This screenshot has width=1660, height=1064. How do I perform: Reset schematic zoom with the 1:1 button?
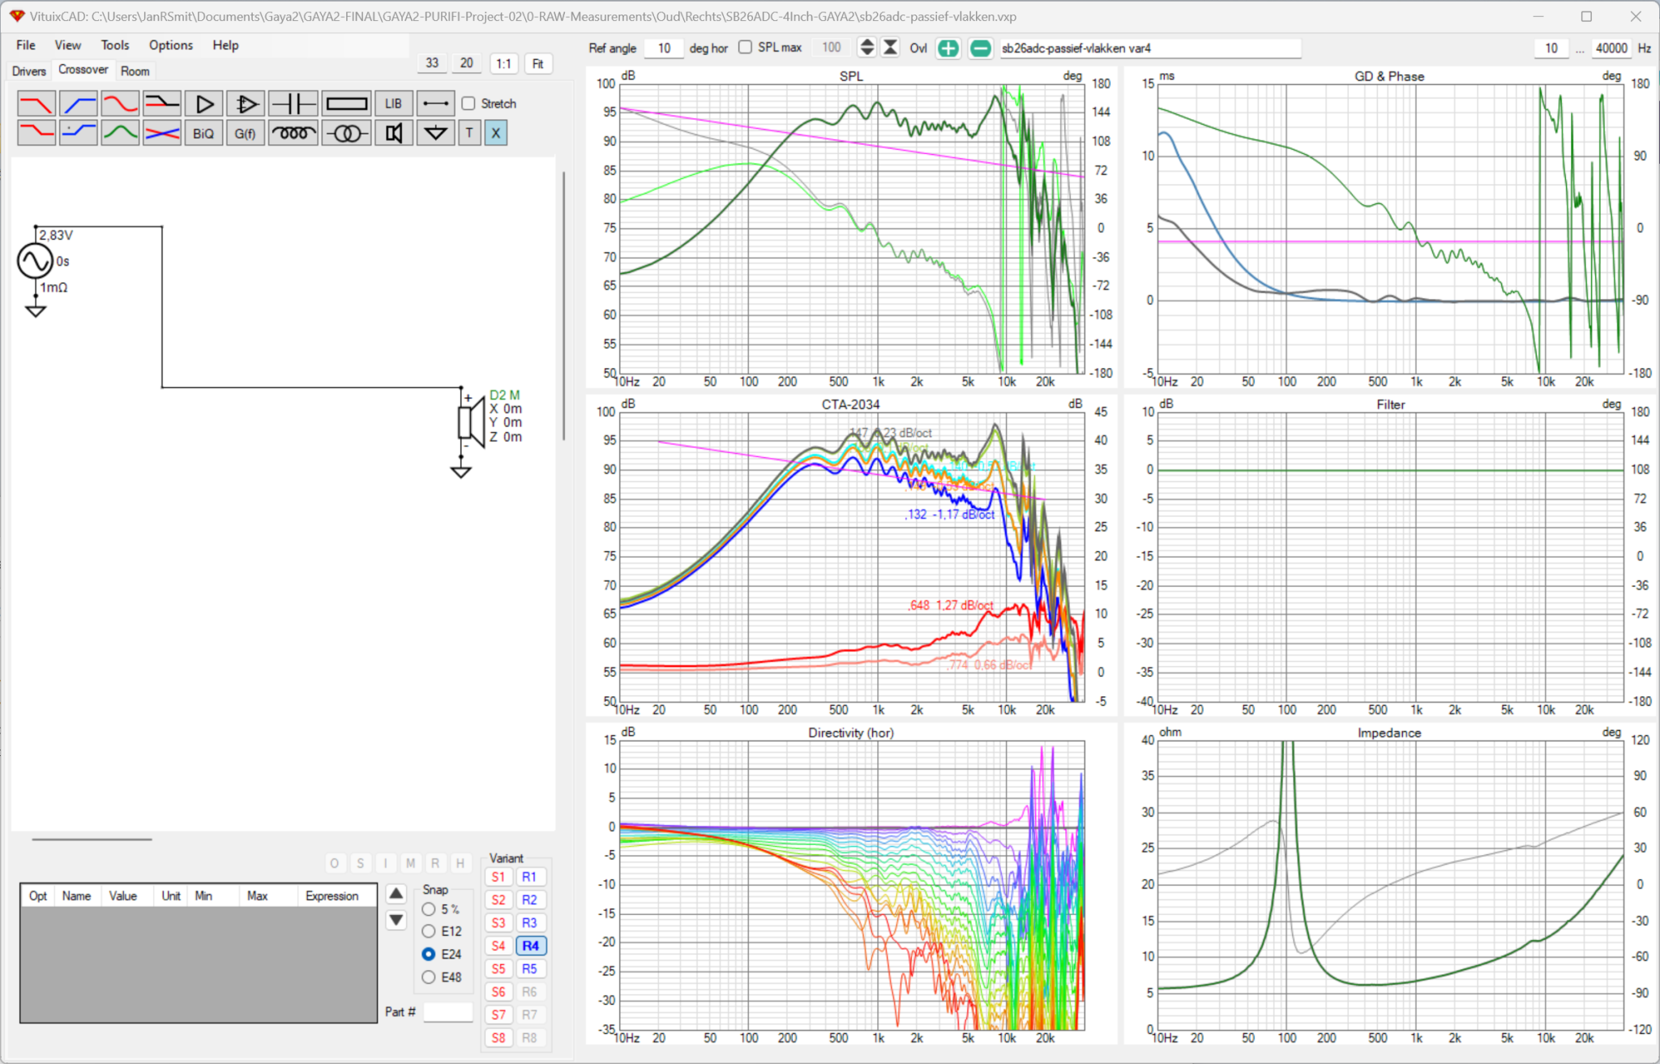504,63
